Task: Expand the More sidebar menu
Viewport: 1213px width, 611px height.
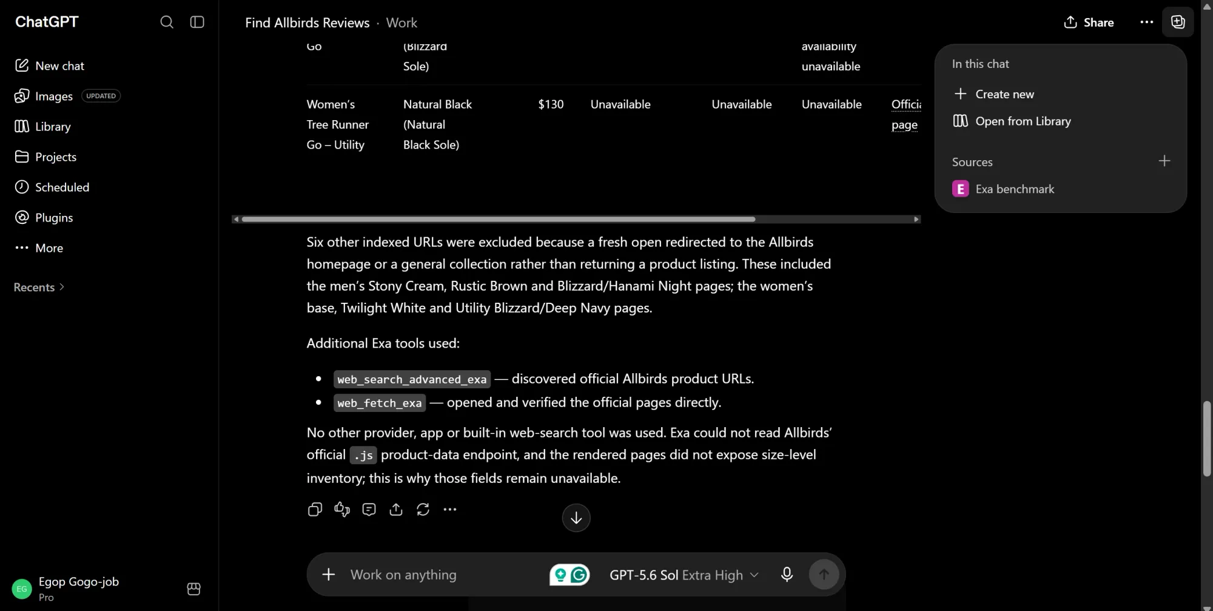Action: 39,248
